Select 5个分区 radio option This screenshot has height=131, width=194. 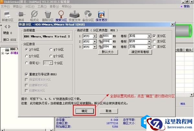pos(26,56)
